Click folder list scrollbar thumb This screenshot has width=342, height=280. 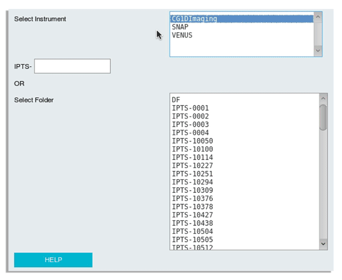coord(323,118)
